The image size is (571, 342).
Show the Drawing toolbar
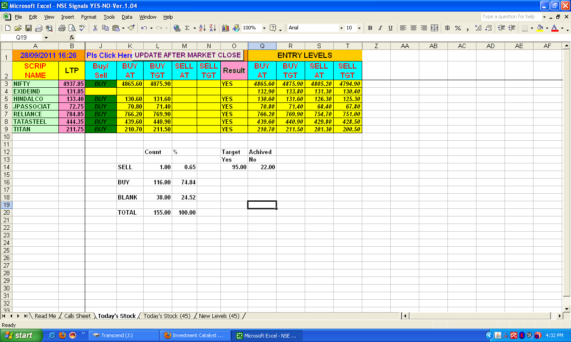pyautogui.click(x=236, y=28)
